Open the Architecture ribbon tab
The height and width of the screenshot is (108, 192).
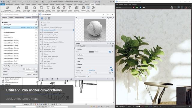point(9,4)
